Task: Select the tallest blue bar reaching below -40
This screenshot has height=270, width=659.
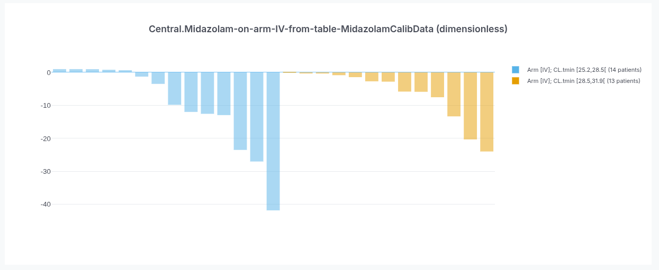Action: pos(273,141)
